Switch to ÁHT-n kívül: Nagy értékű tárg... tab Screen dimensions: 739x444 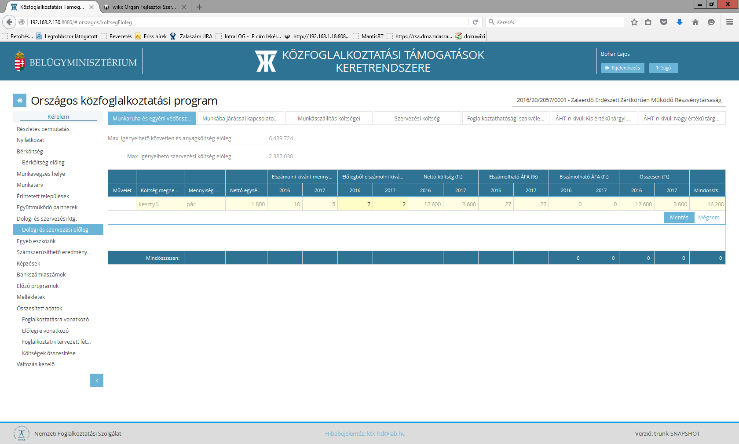(682, 118)
